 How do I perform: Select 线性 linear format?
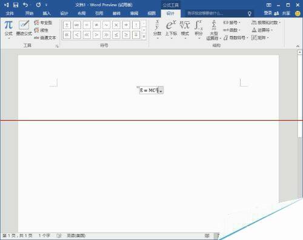point(41,30)
